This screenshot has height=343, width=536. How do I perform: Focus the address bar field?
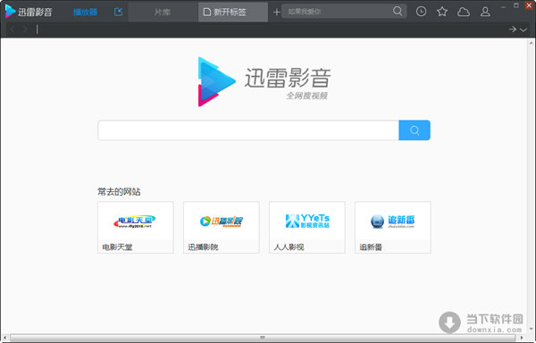(270, 29)
